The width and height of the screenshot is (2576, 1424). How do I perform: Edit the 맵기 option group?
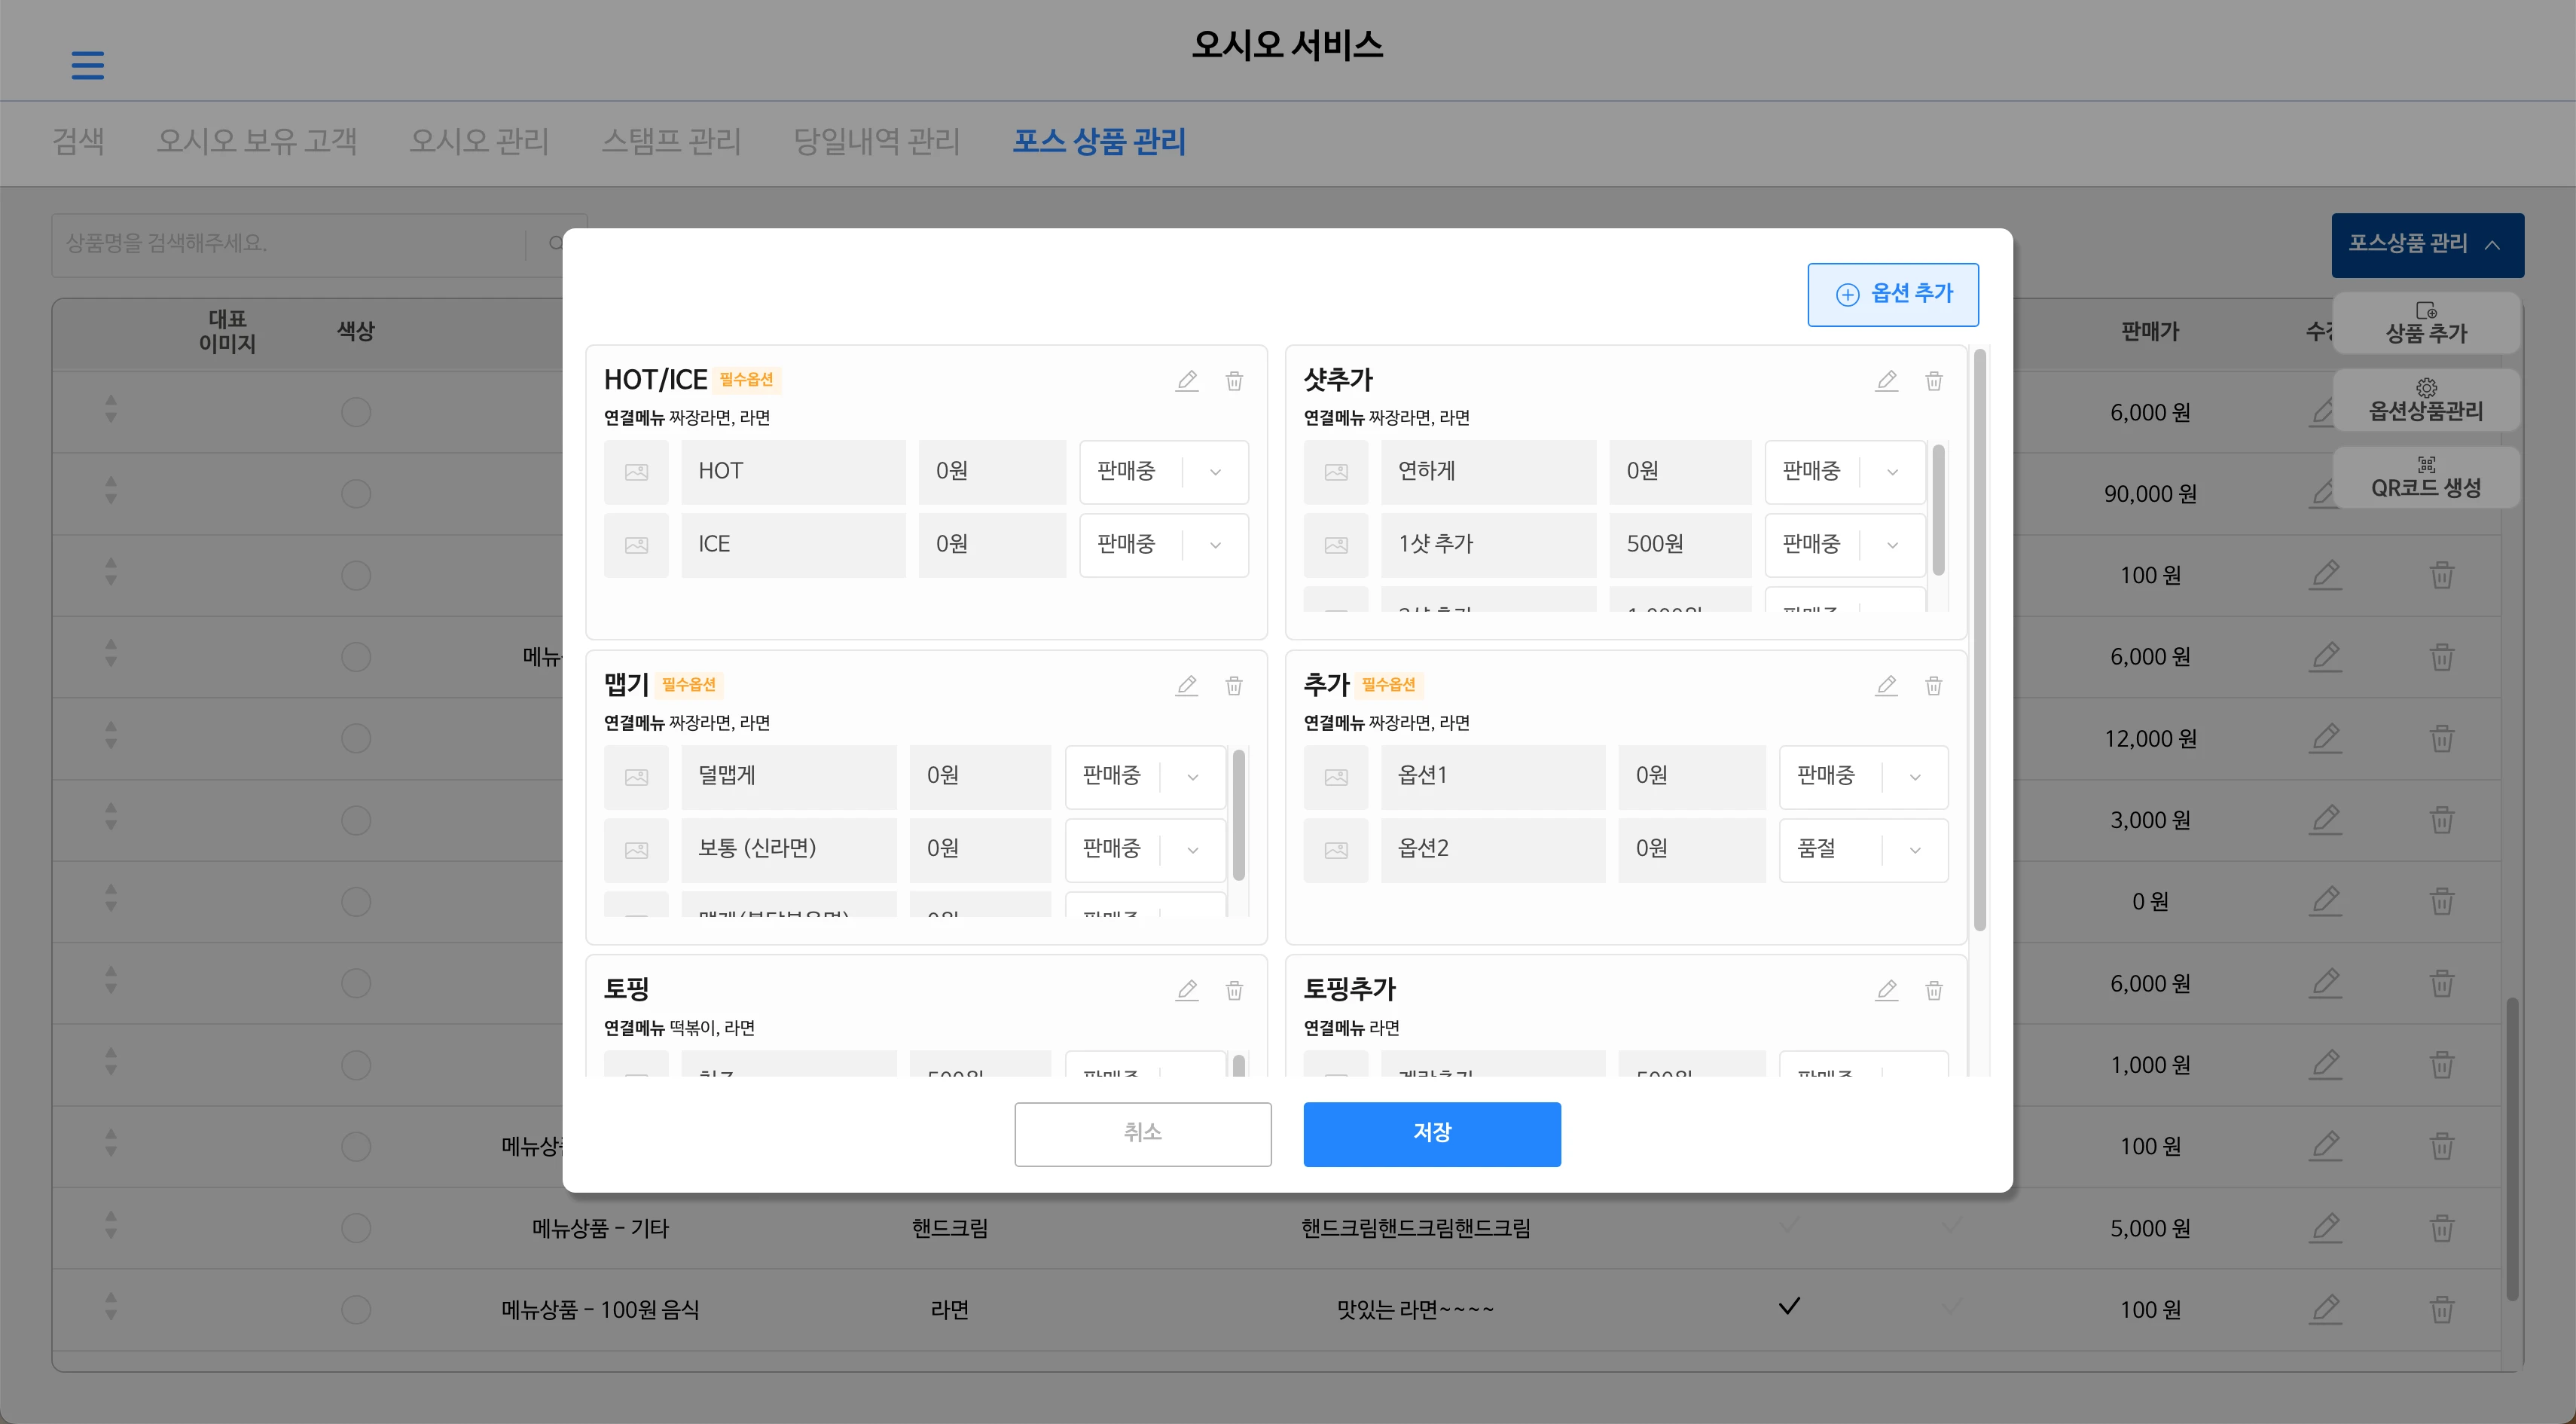[1187, 686]
